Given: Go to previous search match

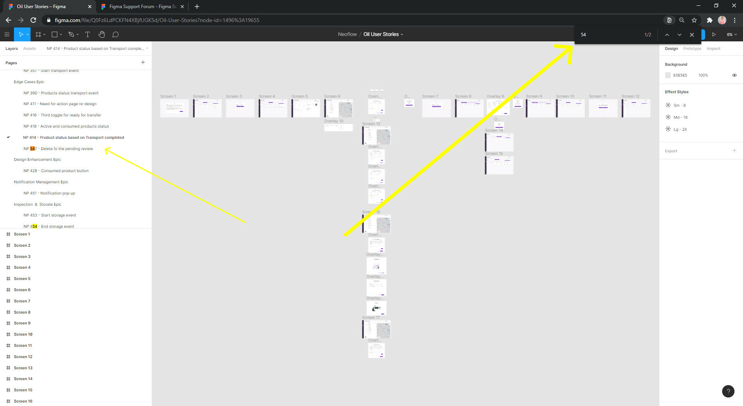Looking at the screenshot, I should pyautogui.click(x=667, y=35).
